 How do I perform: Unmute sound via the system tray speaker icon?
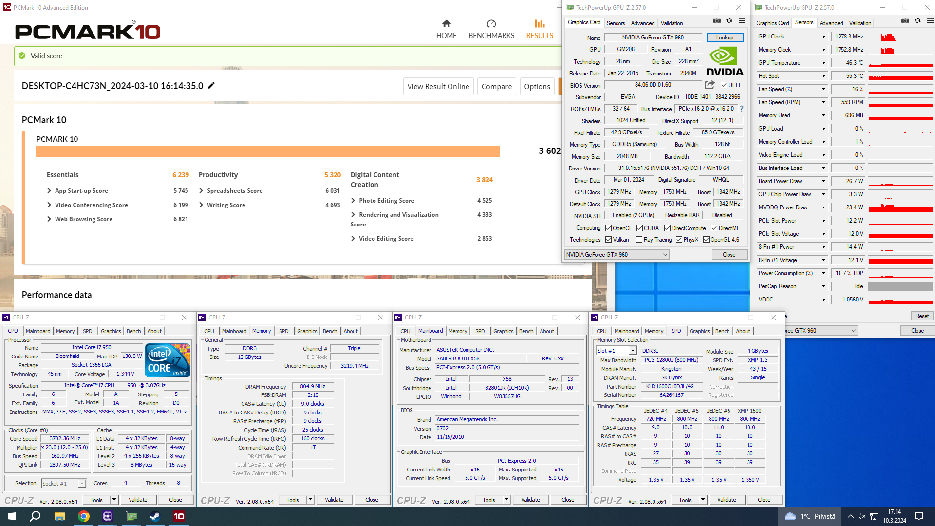861,516
